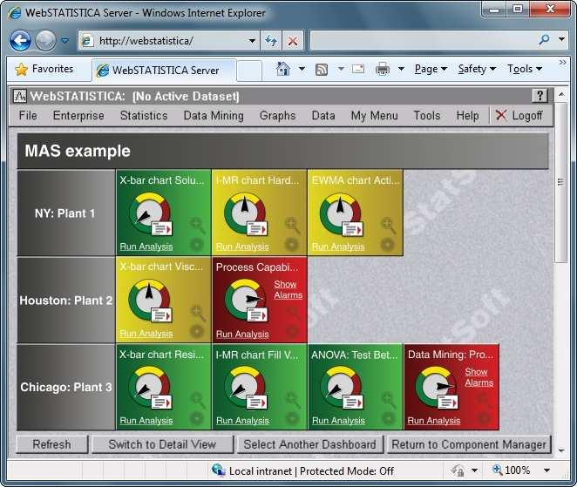Open the Tools command bar dropdown
The height and width of the screenshot is (487, 577).
click(x=525, y=69)
